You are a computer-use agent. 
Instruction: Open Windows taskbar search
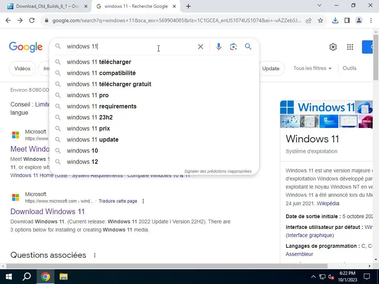[27, 277]
